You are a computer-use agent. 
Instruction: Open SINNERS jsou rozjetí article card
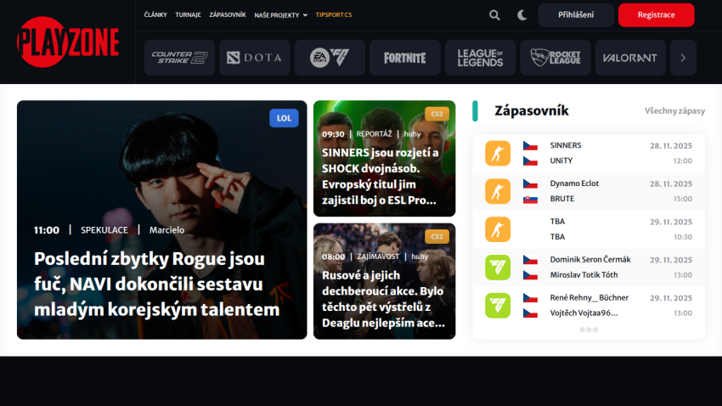[385, 158]
